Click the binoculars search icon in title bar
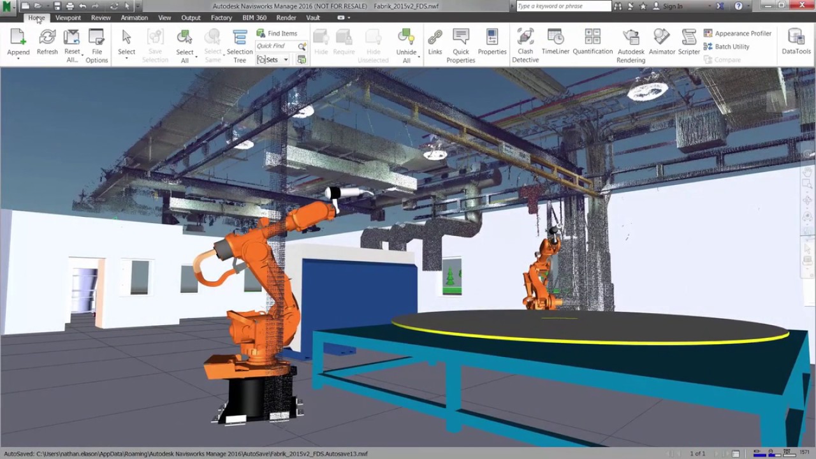 point(618,6)
